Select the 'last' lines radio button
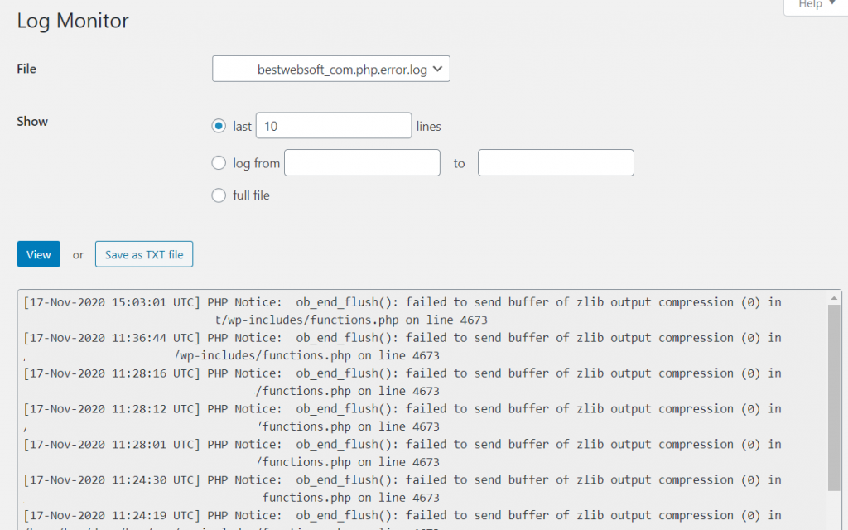The height and width of the screenshot is (530, 848). click(x=219, y=125)
